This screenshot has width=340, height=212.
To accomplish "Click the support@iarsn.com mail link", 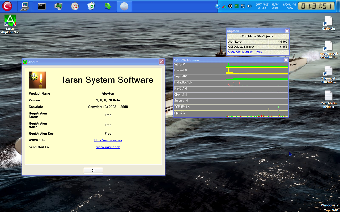I will [x=108, y=147].
